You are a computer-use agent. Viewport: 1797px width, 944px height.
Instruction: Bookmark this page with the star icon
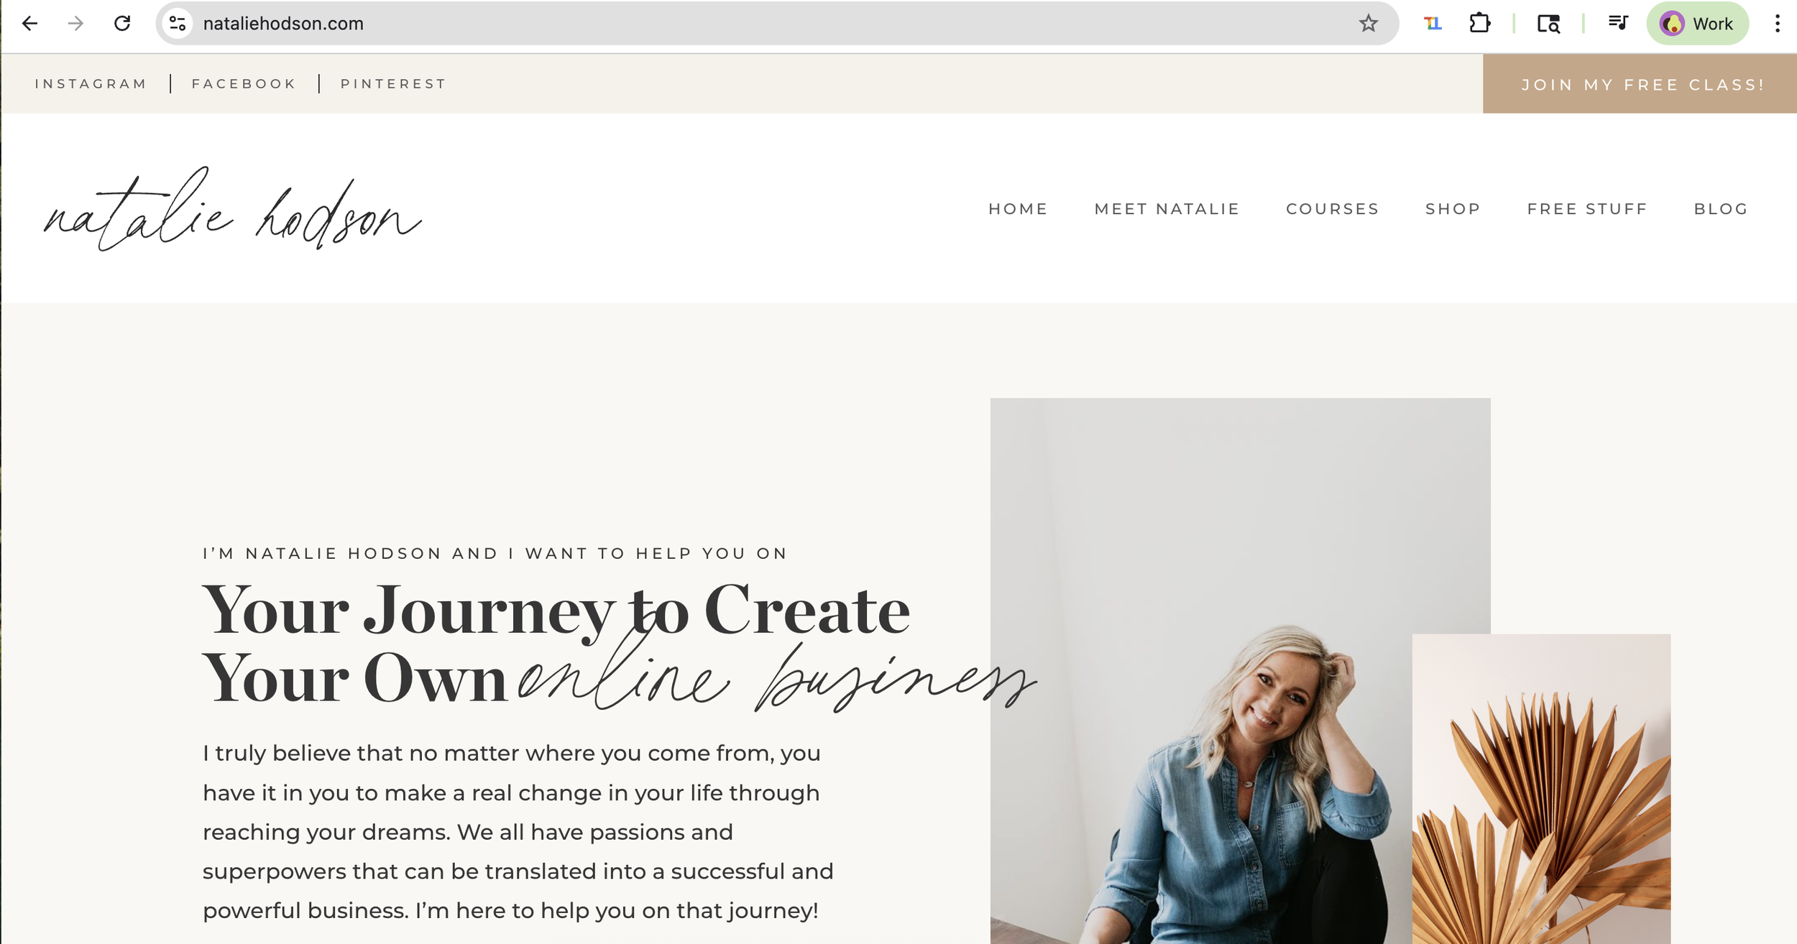1369,24
